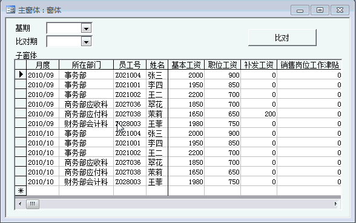
Task: Click row selector for 2010/10 王二 row
Action: [x=21, y=153]
